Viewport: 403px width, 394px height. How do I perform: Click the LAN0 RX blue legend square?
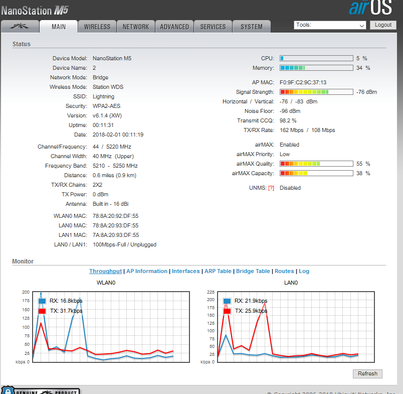click(227, 301)
